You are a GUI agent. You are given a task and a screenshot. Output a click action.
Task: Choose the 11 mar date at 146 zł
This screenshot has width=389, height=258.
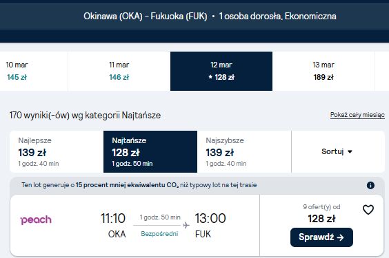coord(119,71)
